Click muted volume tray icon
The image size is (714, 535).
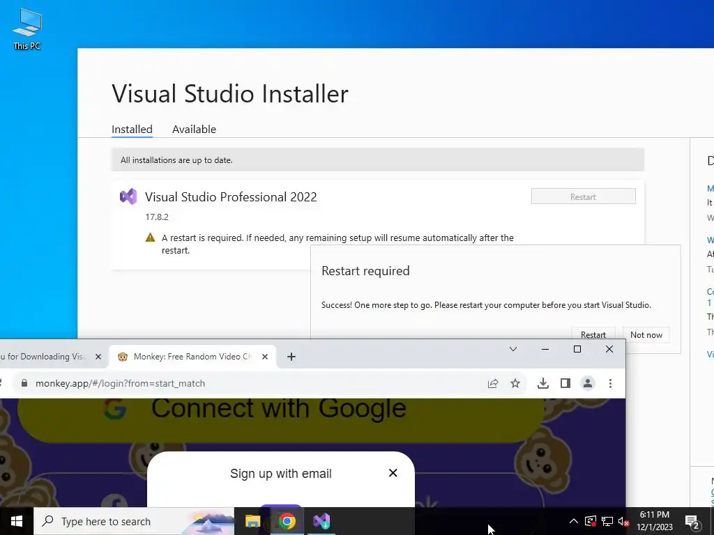click(x=624, y=521)
